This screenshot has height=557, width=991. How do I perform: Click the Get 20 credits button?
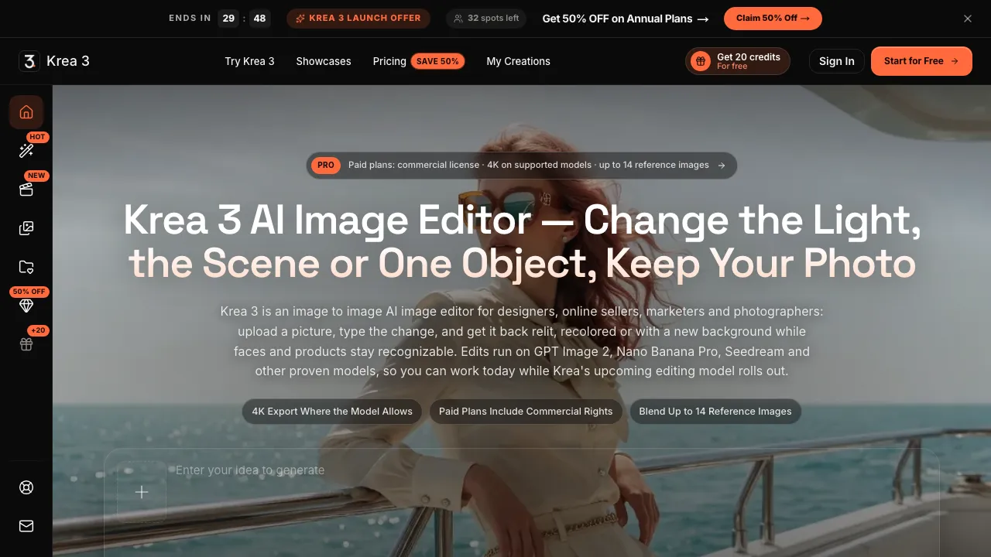pyautogui.click(x=738, y=61)
